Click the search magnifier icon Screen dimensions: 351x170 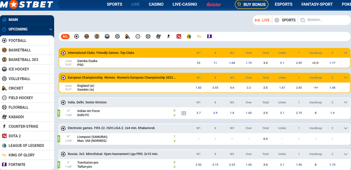(x=303, y=20)
